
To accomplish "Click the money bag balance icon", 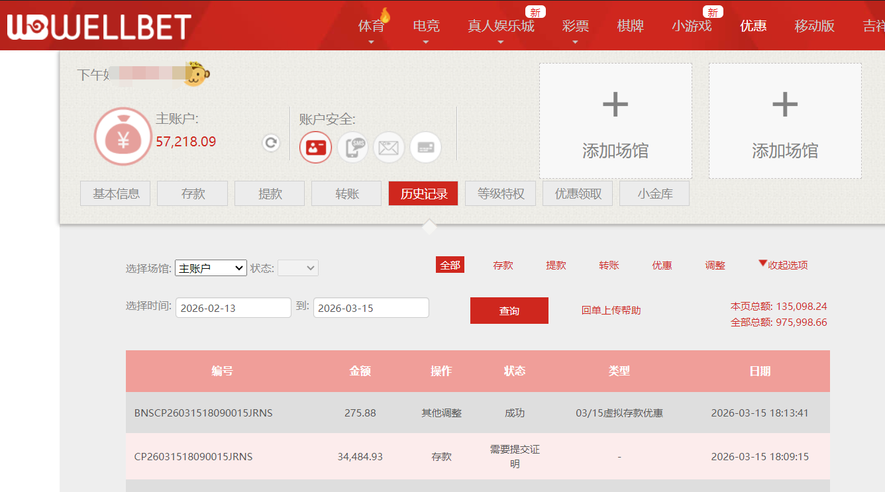I will point(123,137).
